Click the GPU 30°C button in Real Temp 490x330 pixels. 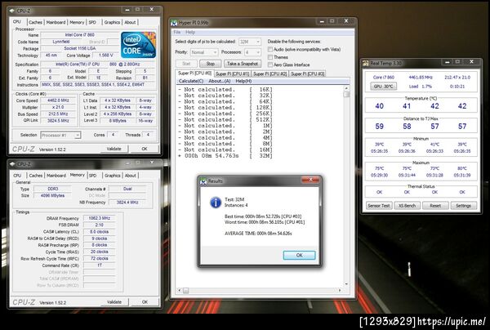[384, 87]
